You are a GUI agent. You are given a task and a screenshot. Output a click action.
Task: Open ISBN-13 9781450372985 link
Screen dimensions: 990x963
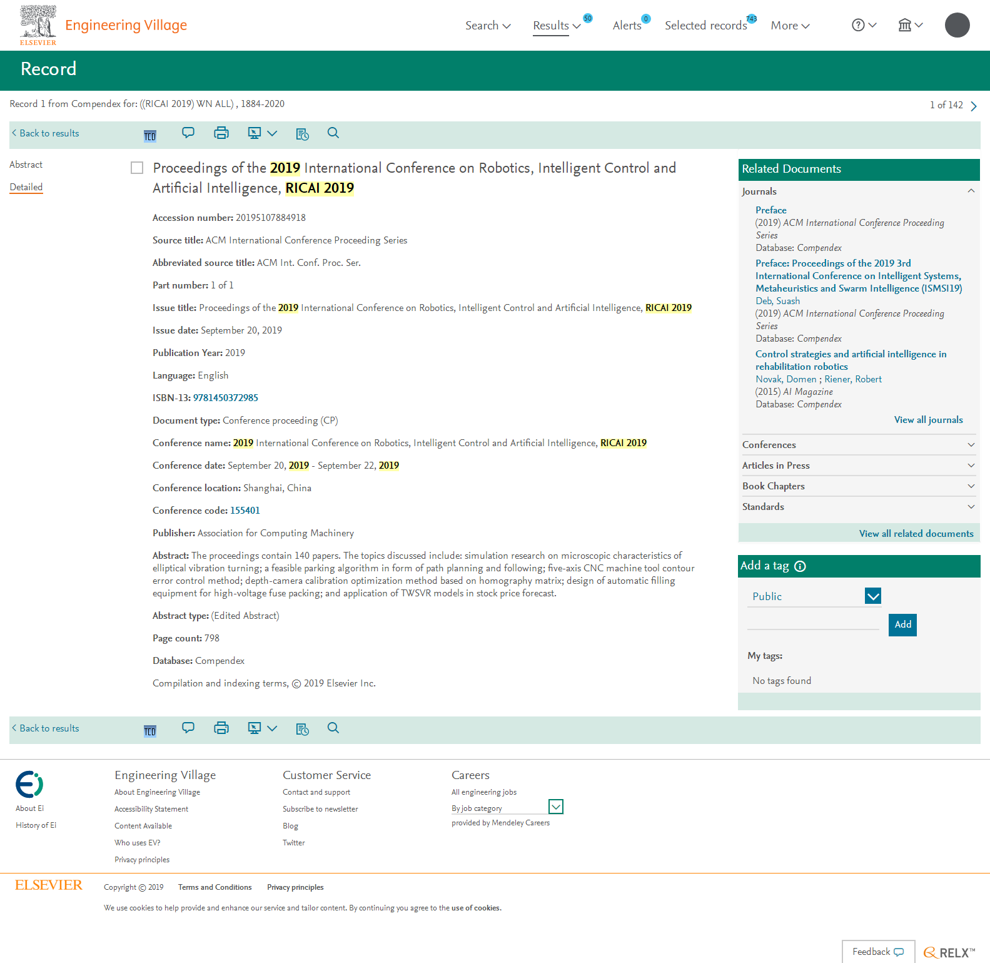coord(225,398)
